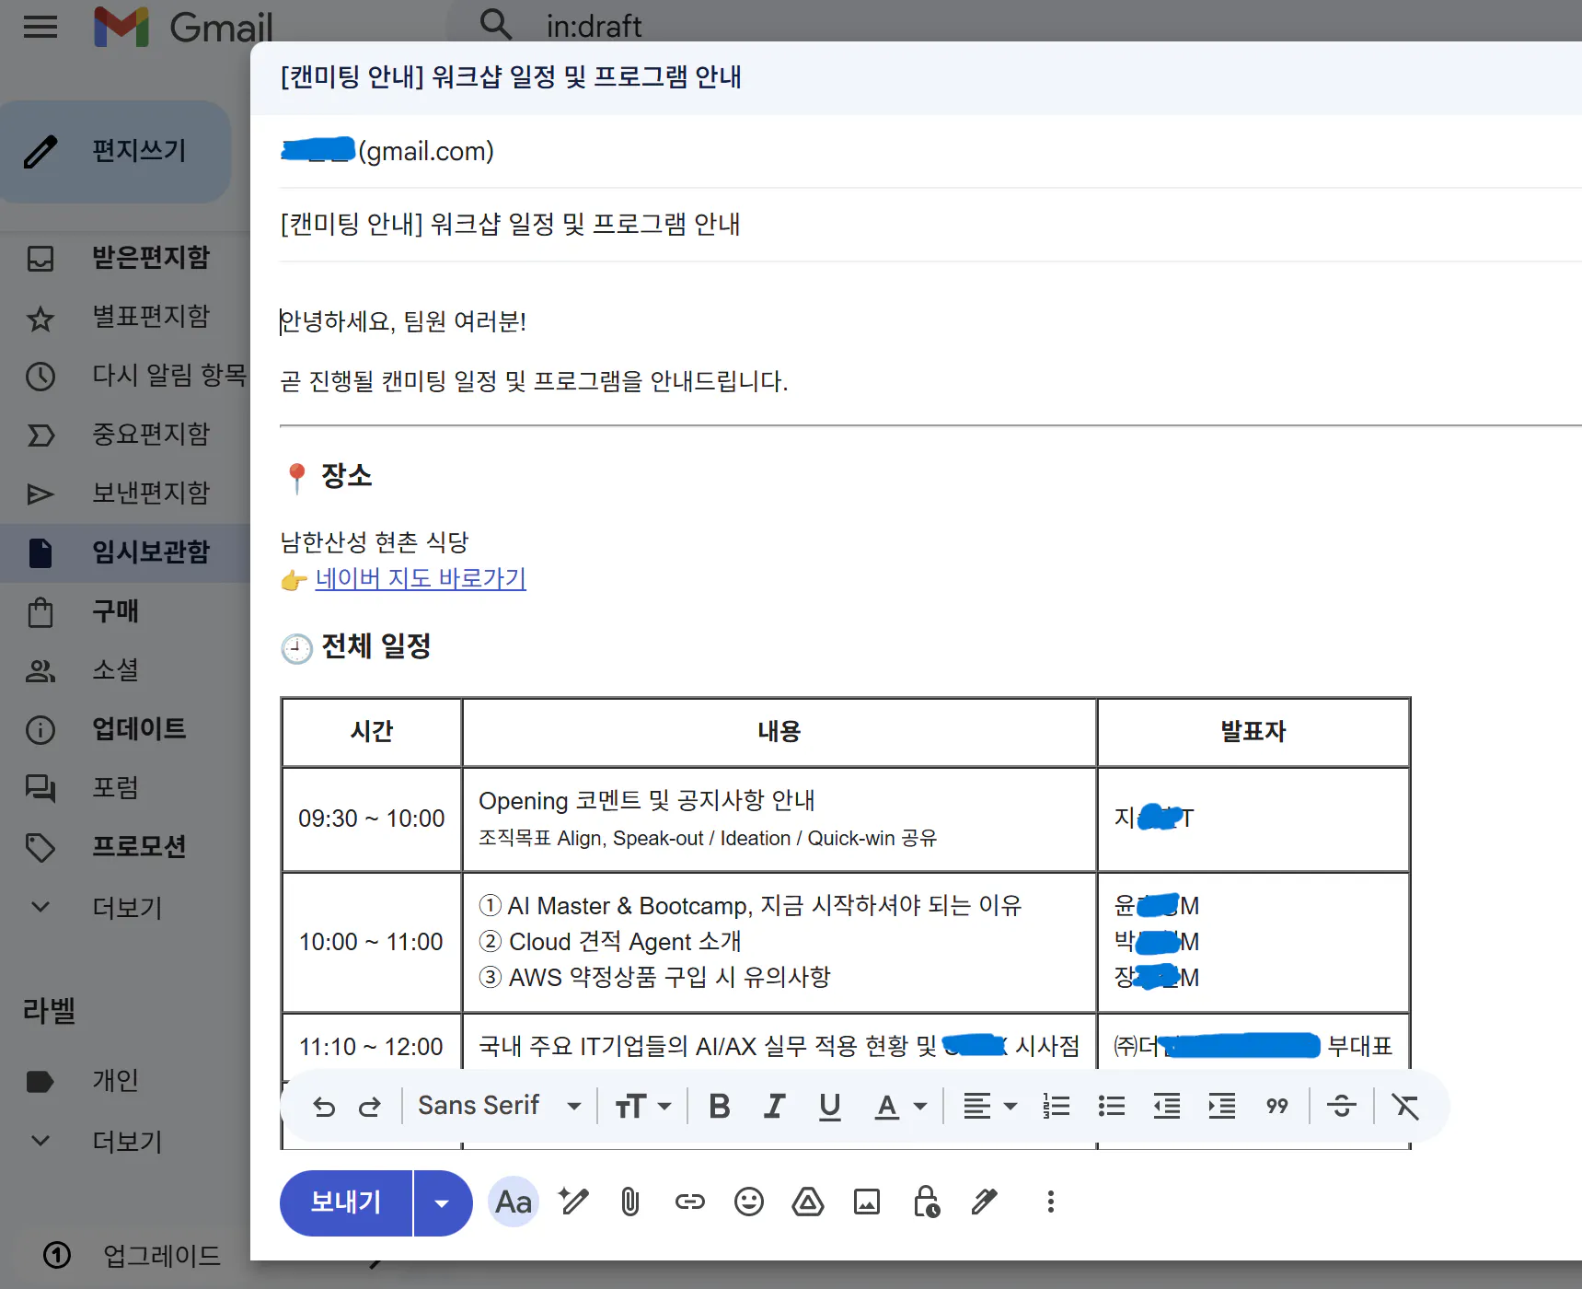Undo the last edit in the draft
The height and width of the screenshot is (1289, 1582).
click(x=324, y=1106)
